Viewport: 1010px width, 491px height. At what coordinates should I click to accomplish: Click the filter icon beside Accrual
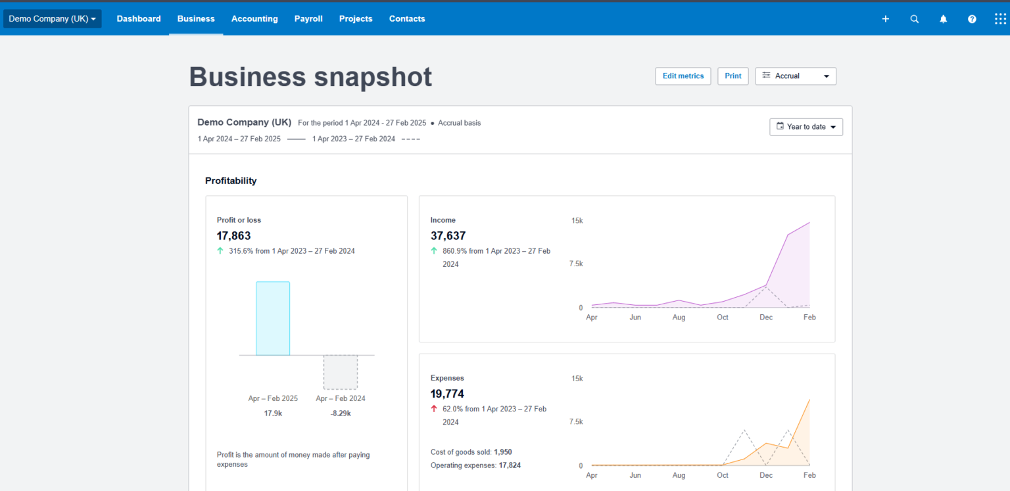click(x=766, y=76)
